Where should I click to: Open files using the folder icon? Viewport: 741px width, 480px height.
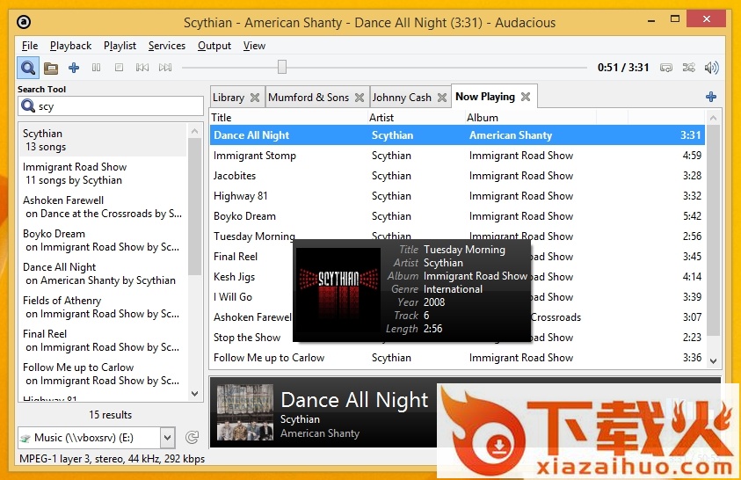(x=51, y=68)
